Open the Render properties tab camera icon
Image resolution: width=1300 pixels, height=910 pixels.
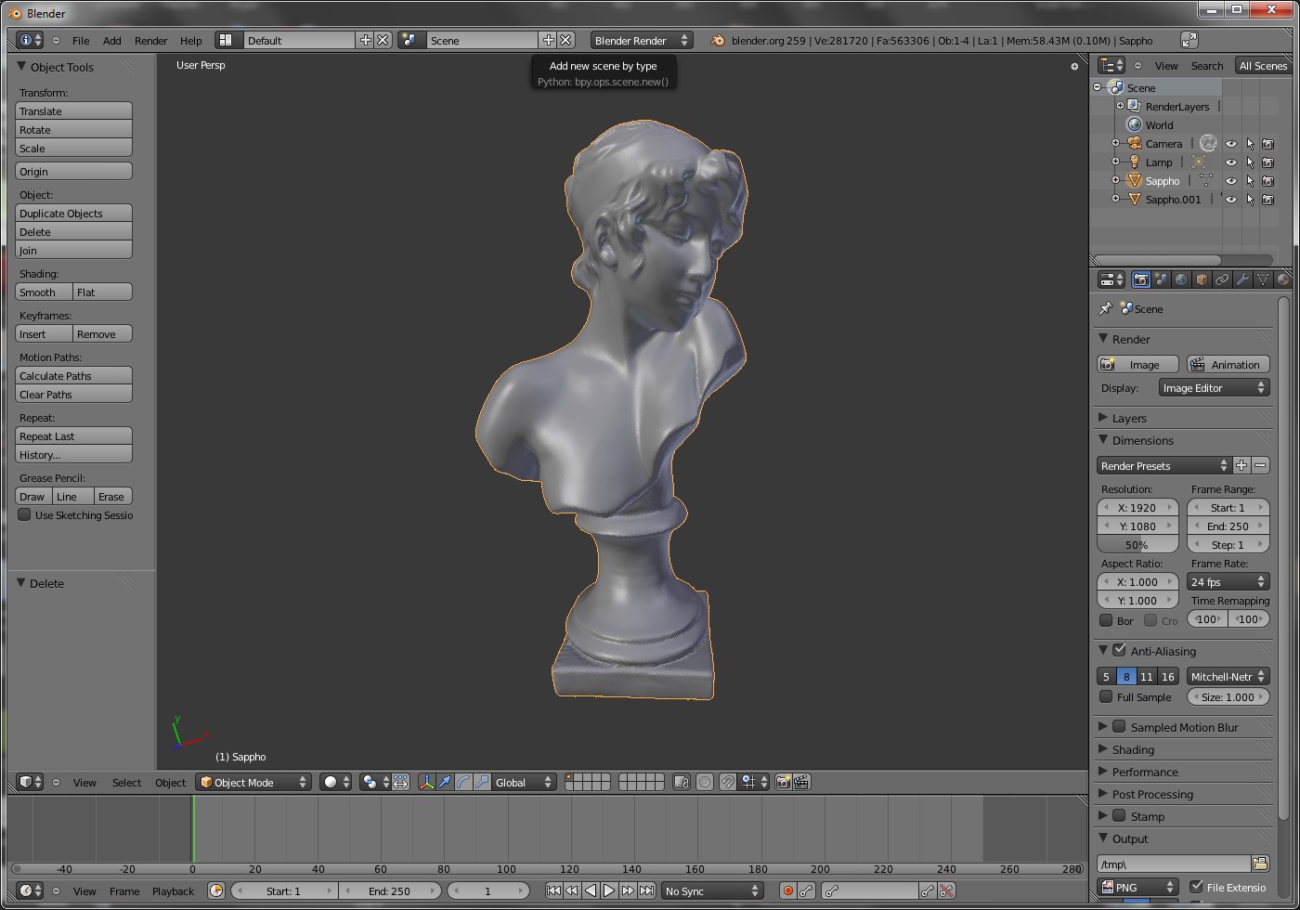(x=1140, y=279)
